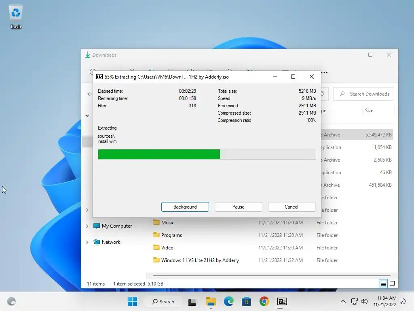Screen dimensions: 414x311
Task: Launch Google Chrome from taskbar
Action: point(264,301)
